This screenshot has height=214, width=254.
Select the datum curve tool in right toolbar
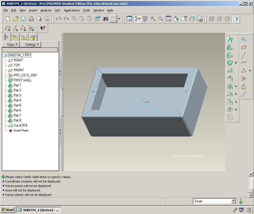point(244,63)
